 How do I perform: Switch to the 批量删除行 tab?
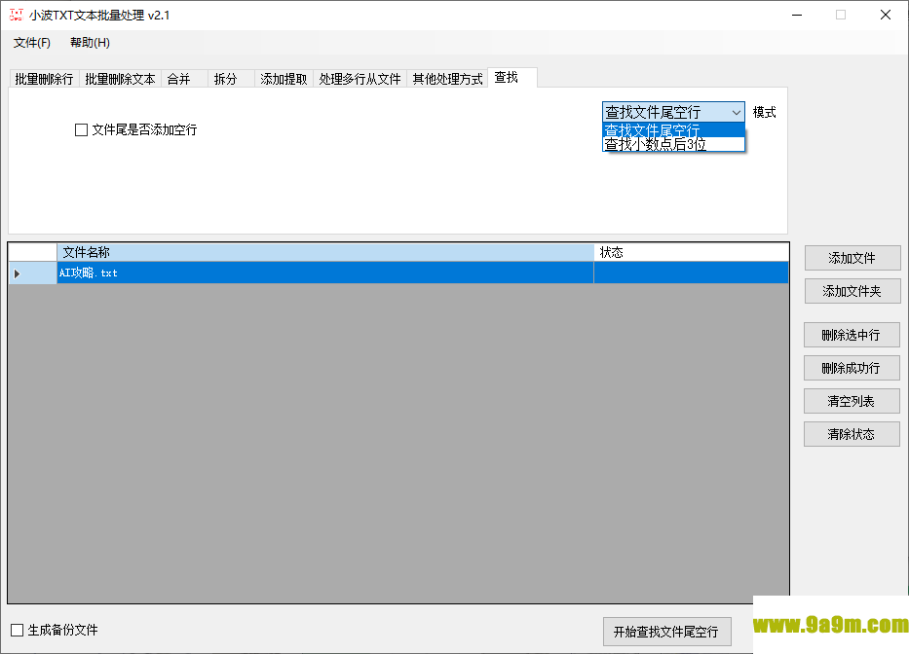pos(44,79)
